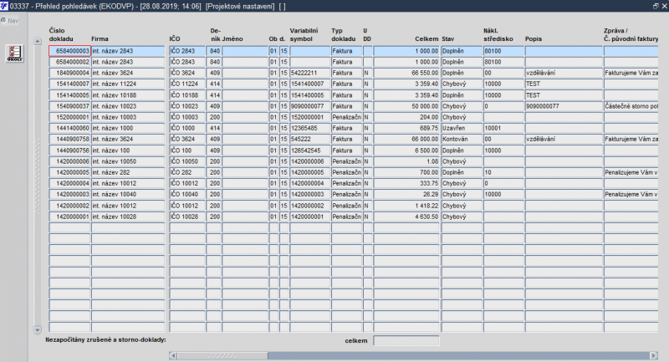This screenshot has width=669, height=362.
Task: Click total amount cell 700.00
Action: (406, 172)
